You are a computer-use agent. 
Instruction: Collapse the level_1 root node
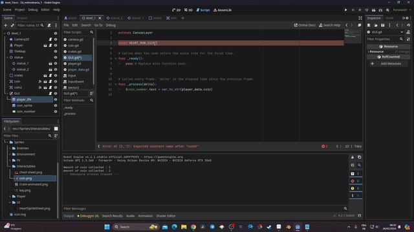tap(5, 34)
